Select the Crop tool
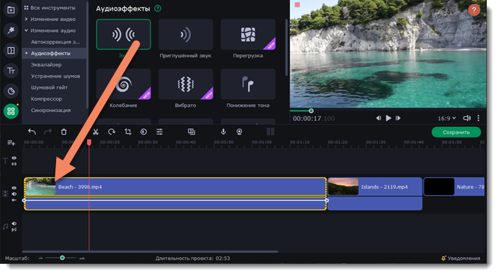The image size is (498, 275). (x=127, y=132)
